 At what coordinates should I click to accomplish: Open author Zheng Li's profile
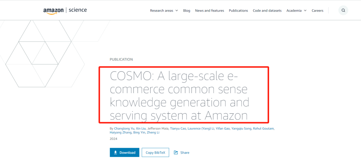coord(153,132)
